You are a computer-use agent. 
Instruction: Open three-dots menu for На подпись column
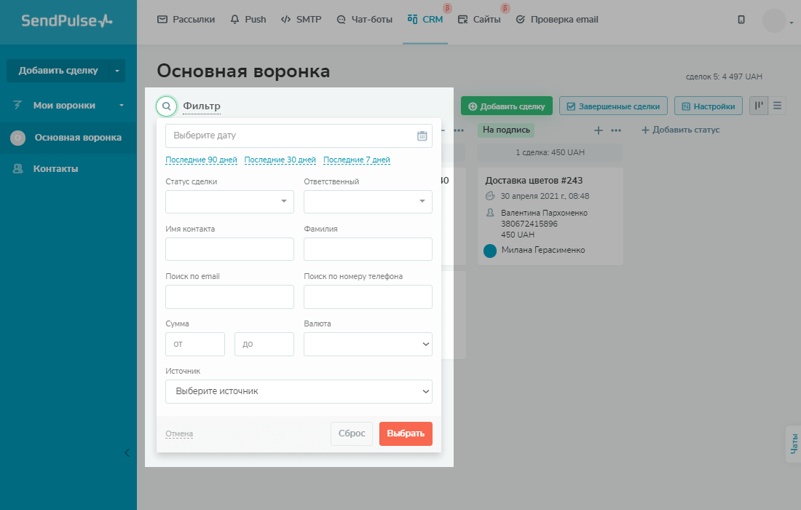pyautogui.click(x=616, y=130)
